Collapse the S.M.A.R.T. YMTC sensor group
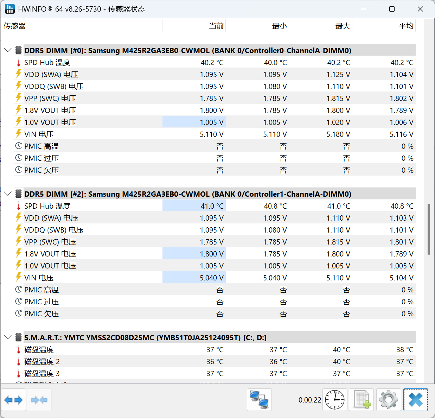 tap(8, 337)
